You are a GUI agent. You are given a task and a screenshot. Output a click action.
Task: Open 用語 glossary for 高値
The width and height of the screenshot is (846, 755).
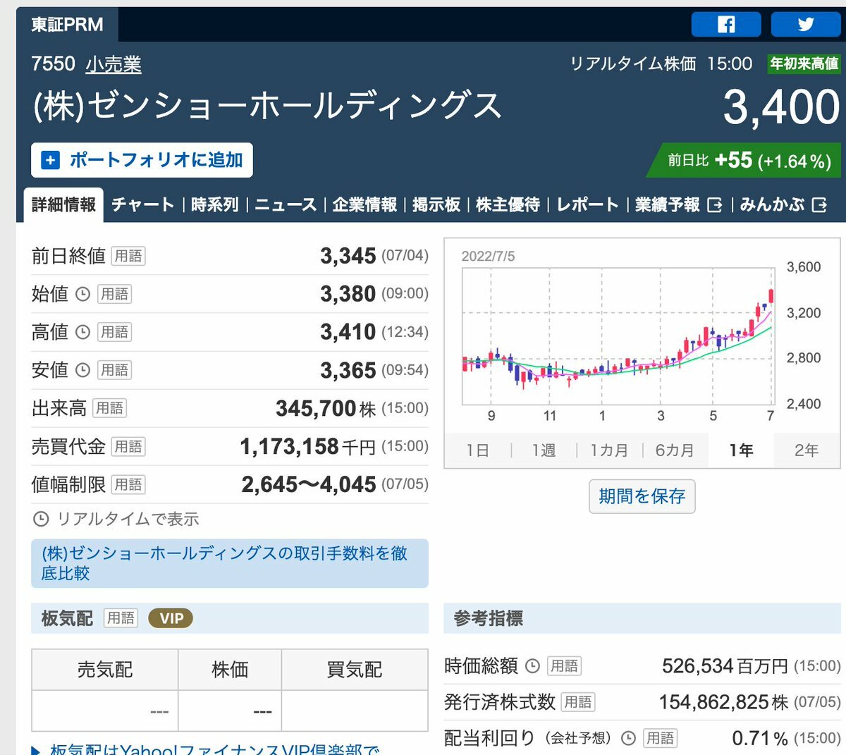click(x=114, y=332)
